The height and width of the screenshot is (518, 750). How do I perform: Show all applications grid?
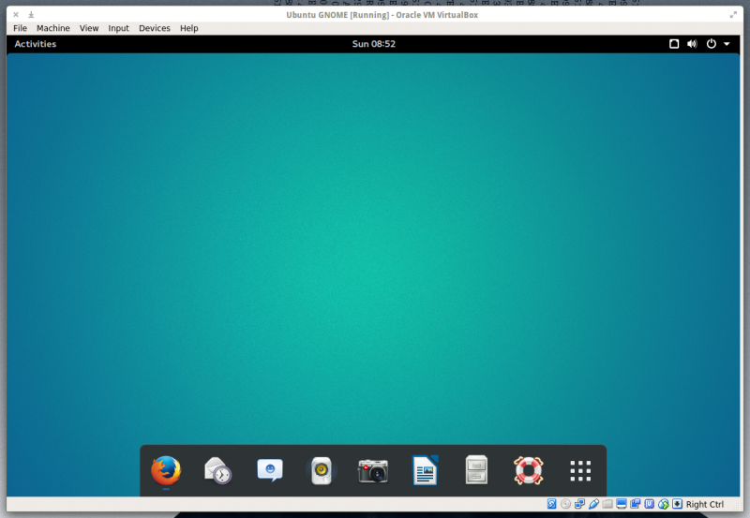point(580,470)
